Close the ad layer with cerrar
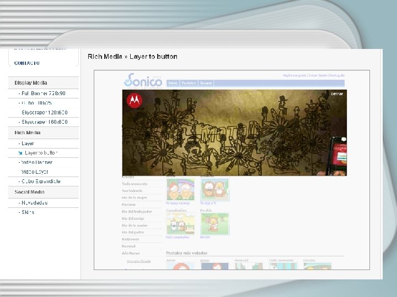 tap(337, 94)
